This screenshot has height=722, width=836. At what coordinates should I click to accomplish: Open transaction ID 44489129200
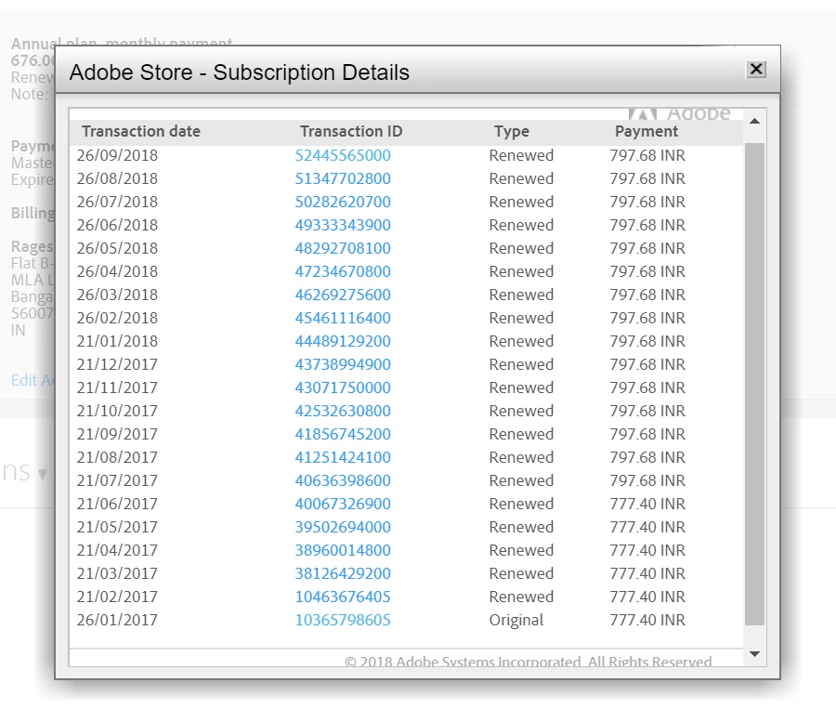[343, 341]
